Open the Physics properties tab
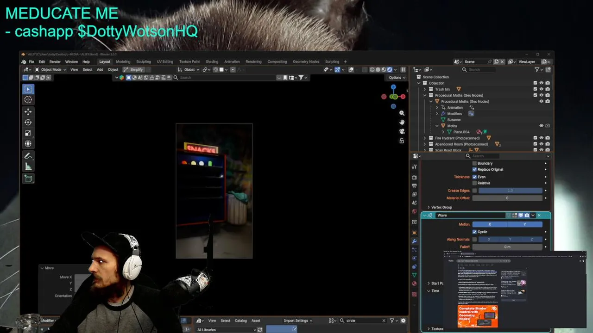This screenshot has height=333, width=593. [x=414, y=258]
